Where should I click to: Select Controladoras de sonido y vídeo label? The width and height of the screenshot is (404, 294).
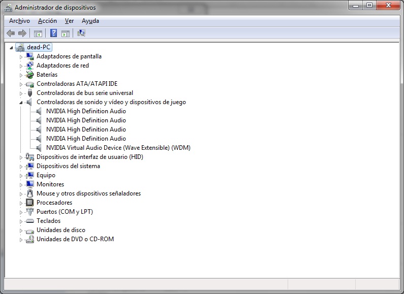(111, 102)
